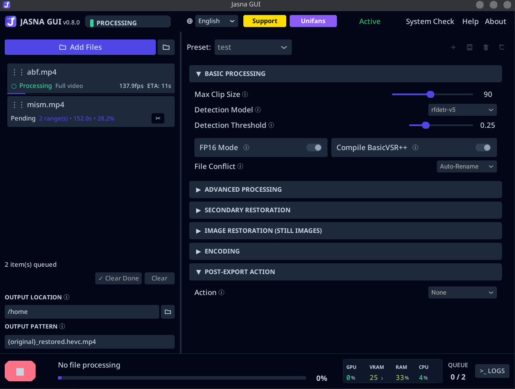The image size is (515, 389).
Task: Open the About menu item
Action: 496,21
